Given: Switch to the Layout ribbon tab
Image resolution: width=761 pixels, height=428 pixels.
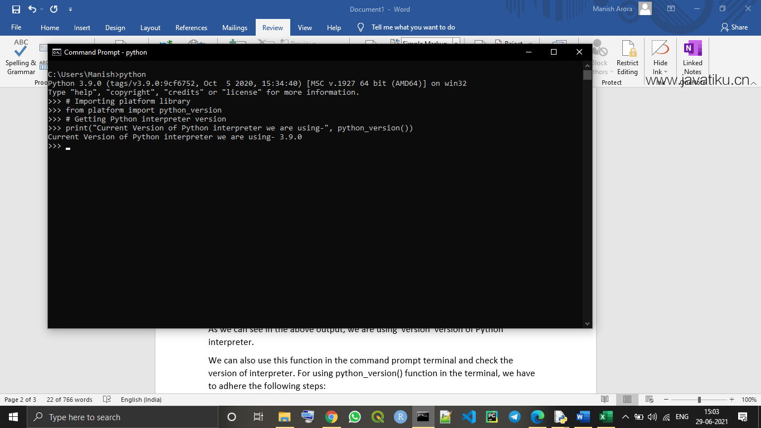Looking at the screenshot, I should click(x=150, y=27).
